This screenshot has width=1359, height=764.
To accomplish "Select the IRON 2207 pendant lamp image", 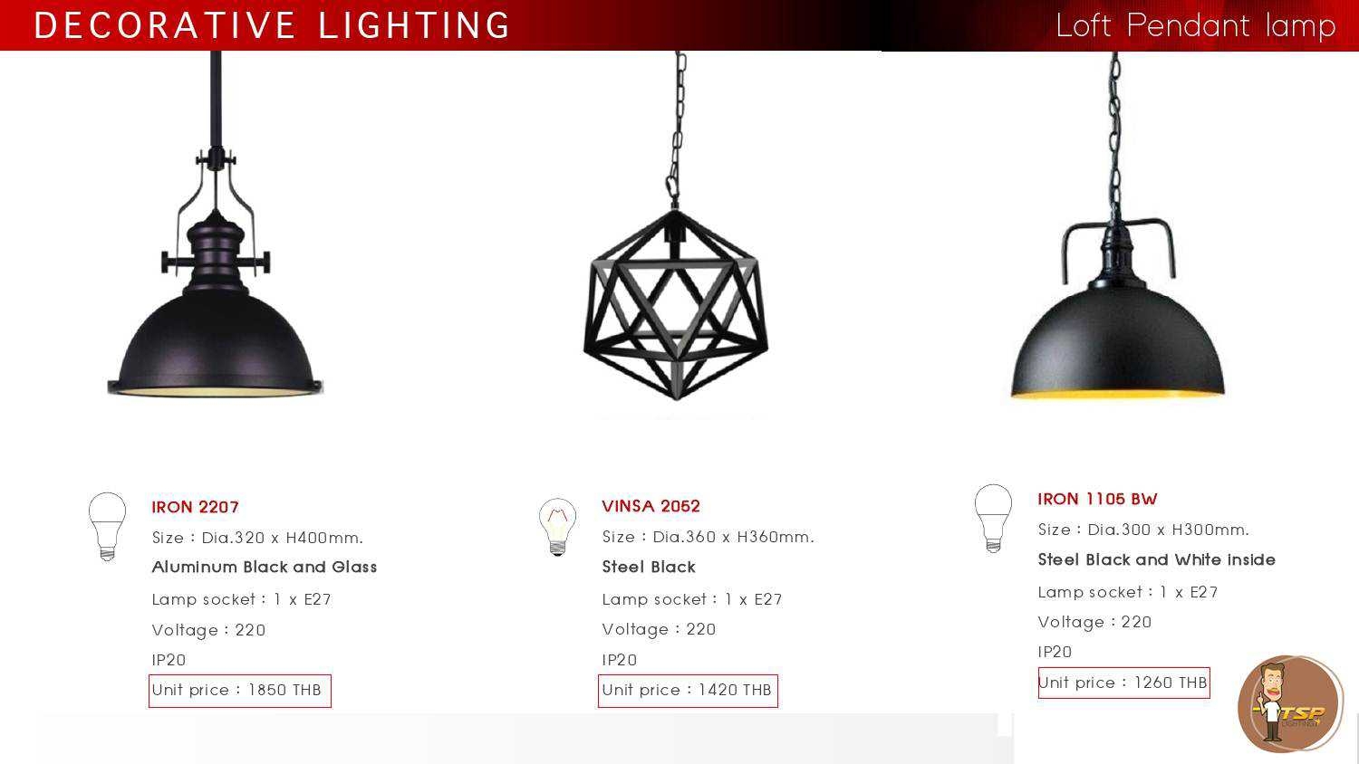I will 215,224.
